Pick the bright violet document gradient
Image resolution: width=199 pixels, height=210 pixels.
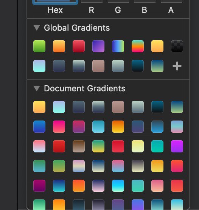pyautogui.click(x=177, y=146)
